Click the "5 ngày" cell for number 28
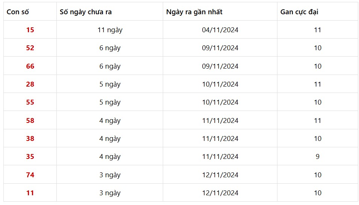The height and width of the screenshot is (205, 359). coord(110,84)
